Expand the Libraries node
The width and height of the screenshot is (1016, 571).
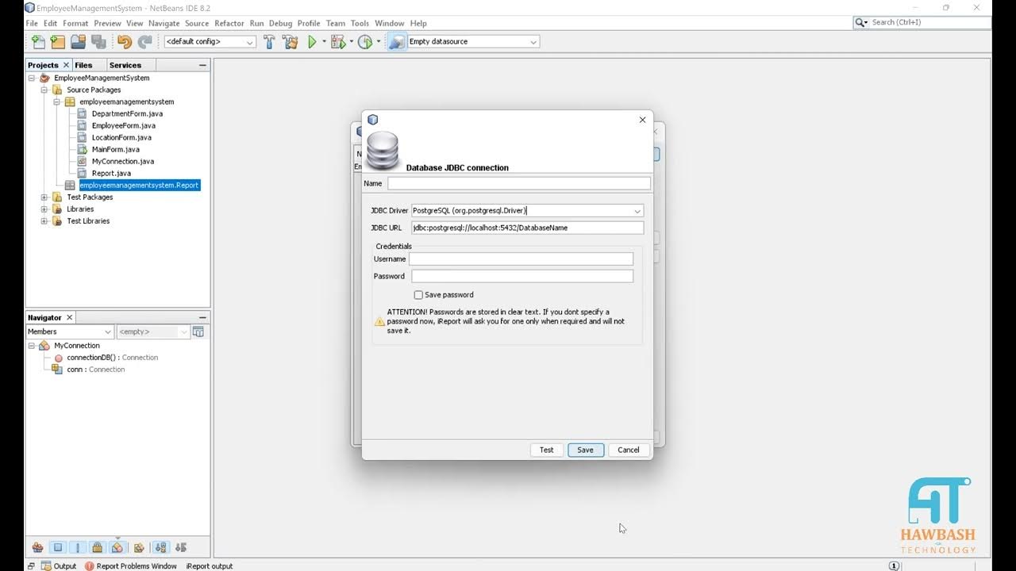click(44, 209)
